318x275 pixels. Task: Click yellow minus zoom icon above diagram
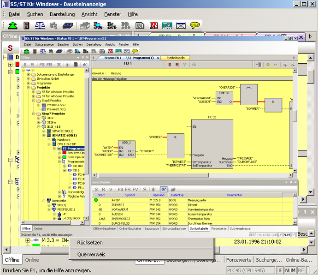coord(276,65)
